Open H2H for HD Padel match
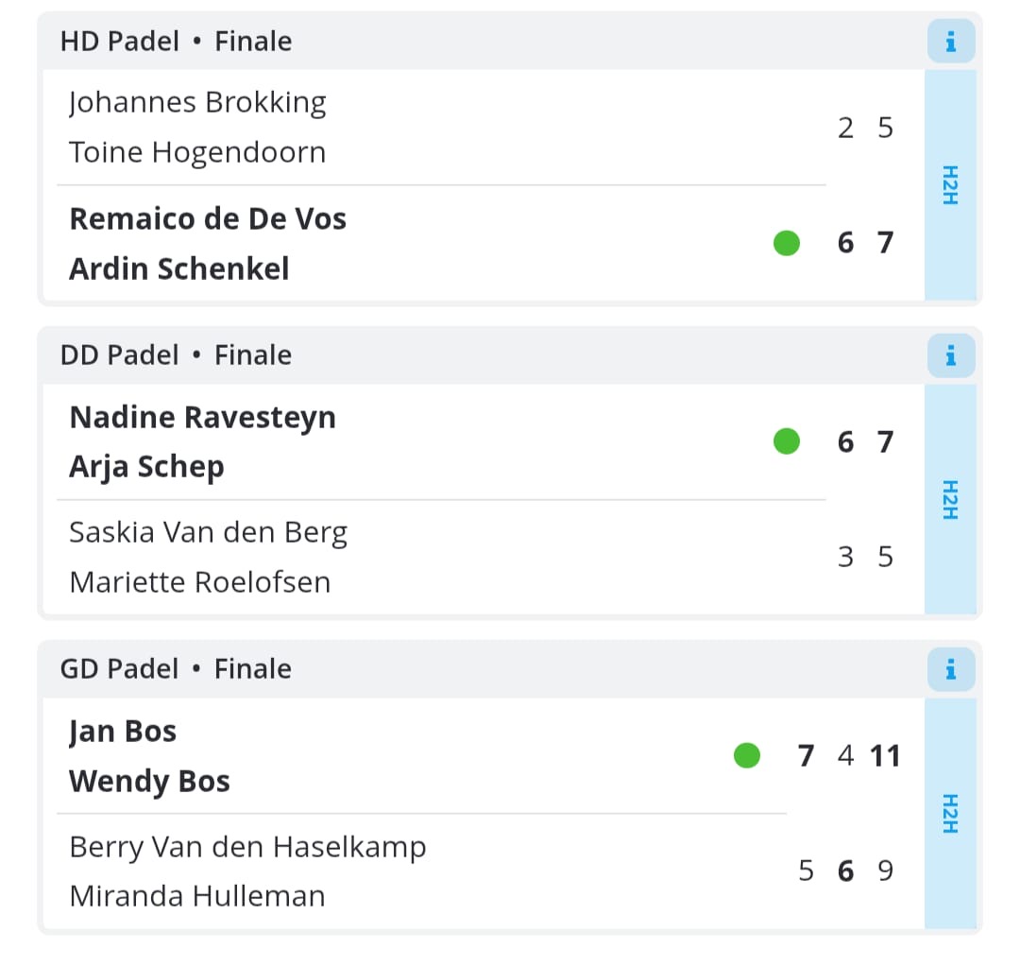Screen dimensions: 1020x966 [950, 185]
